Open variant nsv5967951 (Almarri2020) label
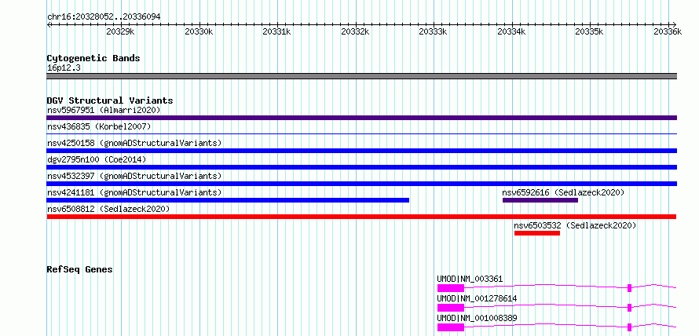The height and width of the screenshot is (336, 699). (x=104, y=110)
